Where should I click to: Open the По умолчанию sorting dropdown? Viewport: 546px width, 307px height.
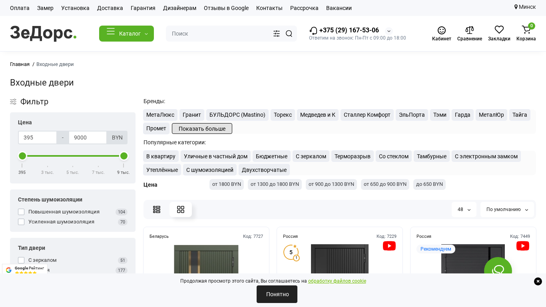(507, 209)
